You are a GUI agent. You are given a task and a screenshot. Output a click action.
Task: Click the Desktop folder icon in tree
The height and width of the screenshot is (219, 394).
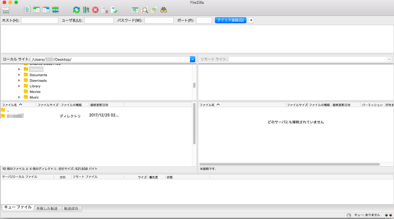[26, 69]
